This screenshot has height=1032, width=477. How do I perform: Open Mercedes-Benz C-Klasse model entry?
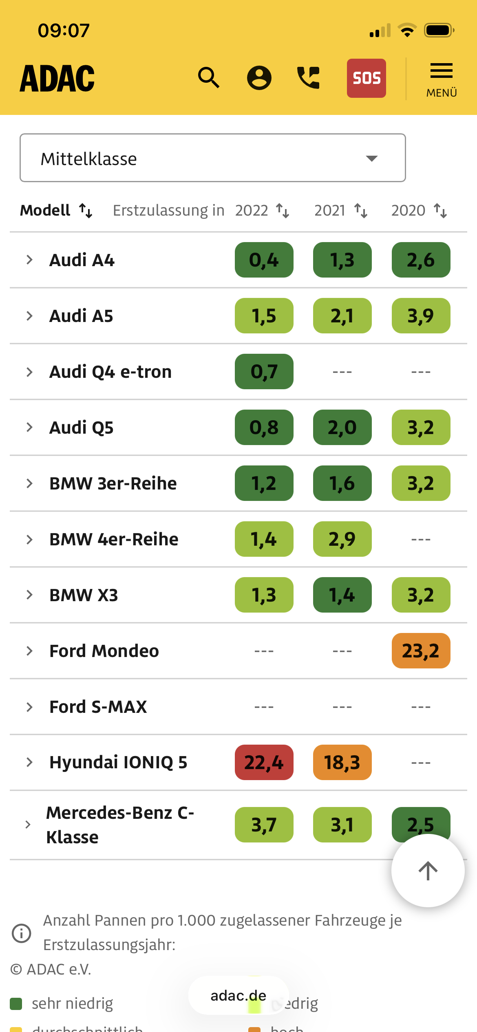(120, 825)
